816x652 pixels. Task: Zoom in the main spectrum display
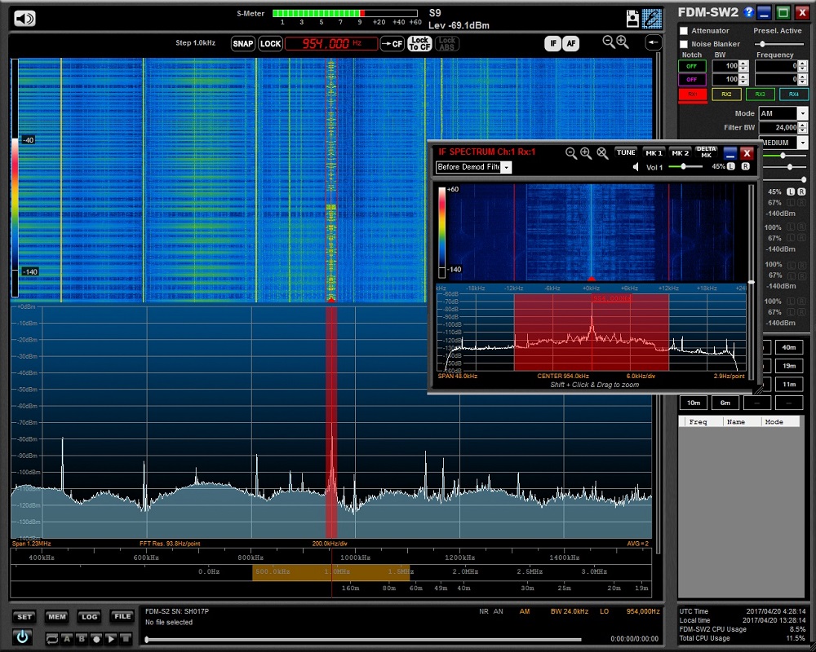pyautogui.click(x=623, y=42)
